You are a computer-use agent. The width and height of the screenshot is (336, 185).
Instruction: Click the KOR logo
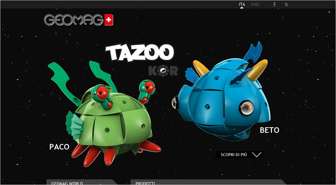(163, 71)
